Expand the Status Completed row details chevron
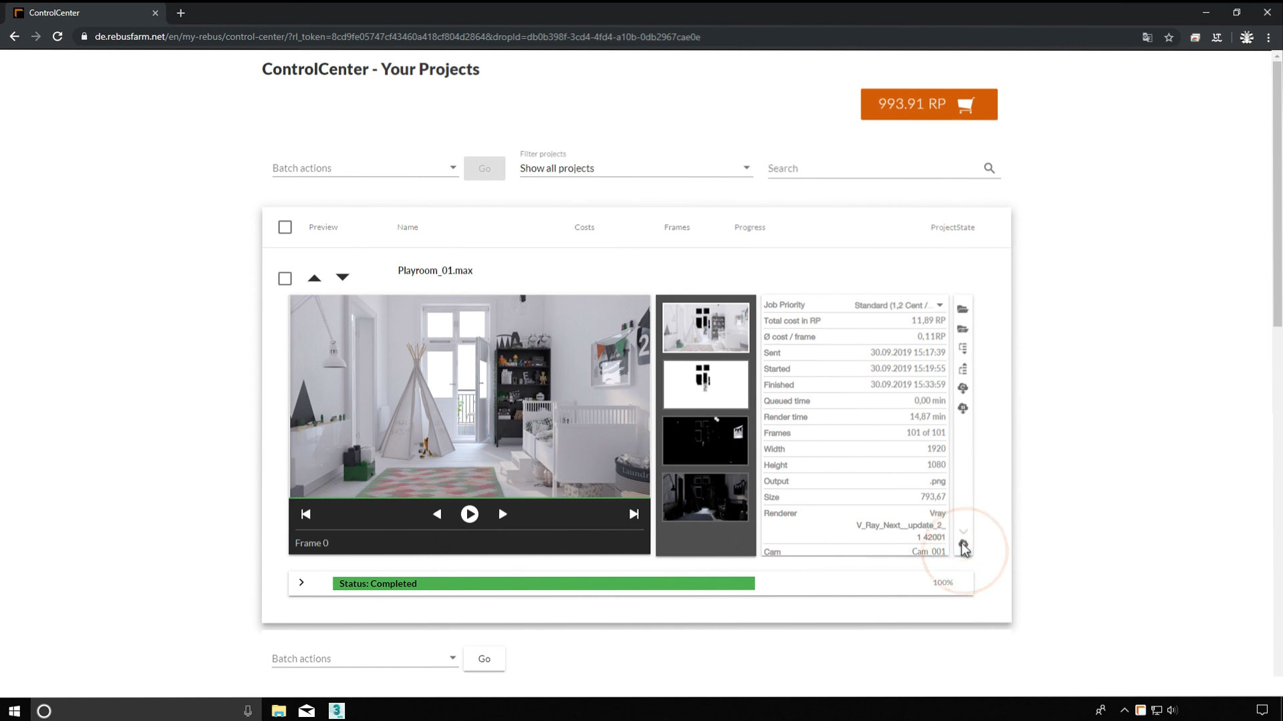This screenshot has height=721, width=1283. [x=302, y=582]
